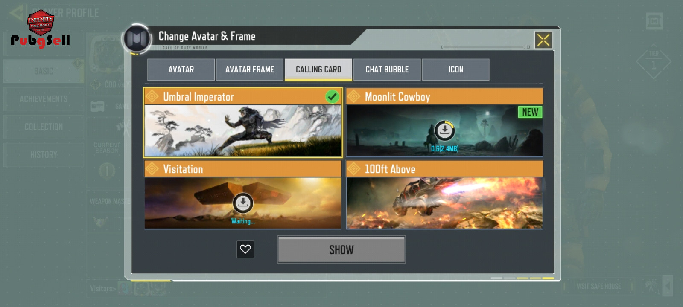The height and width of the screenshot is (307, 683).
Task: Select the Chat Bubble tab
Action: point(387,70)
